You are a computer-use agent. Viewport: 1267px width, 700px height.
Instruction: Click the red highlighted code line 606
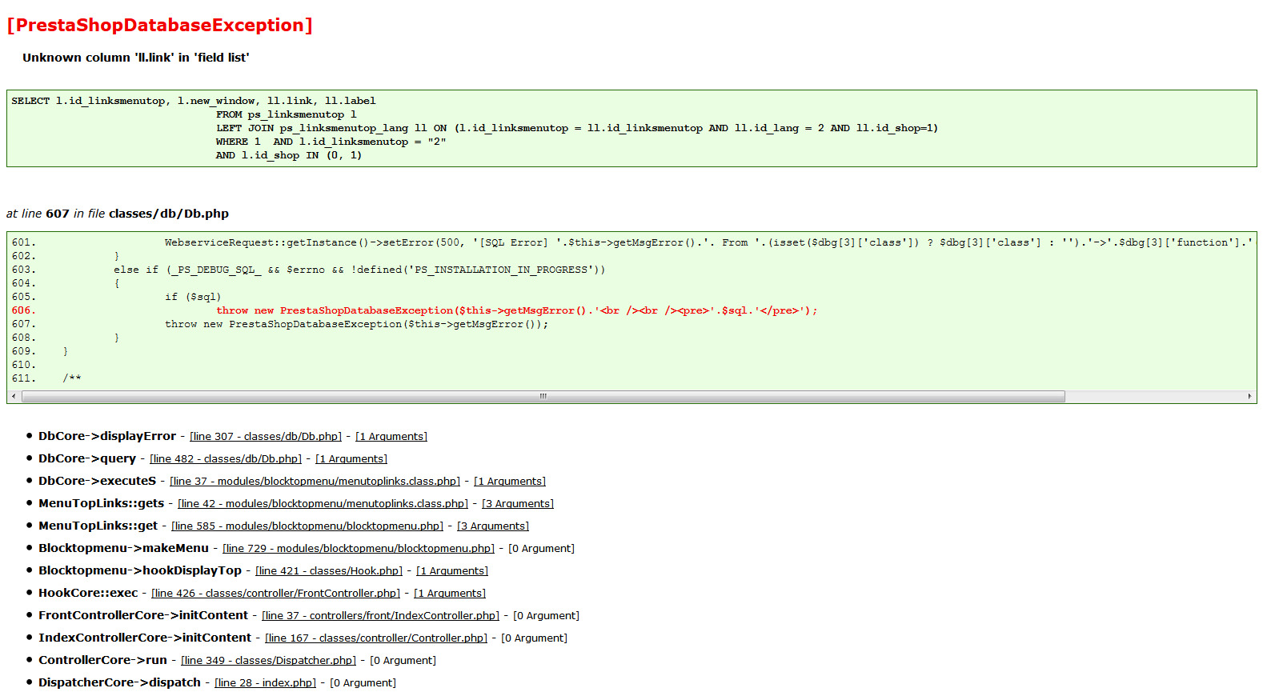415,310
